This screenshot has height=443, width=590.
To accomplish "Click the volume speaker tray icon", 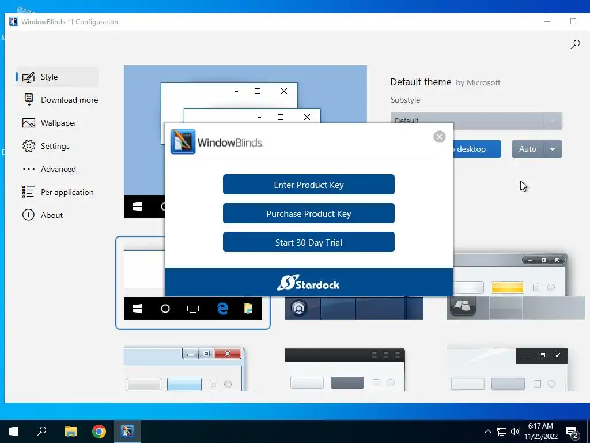I will click(x=515, y=431).
